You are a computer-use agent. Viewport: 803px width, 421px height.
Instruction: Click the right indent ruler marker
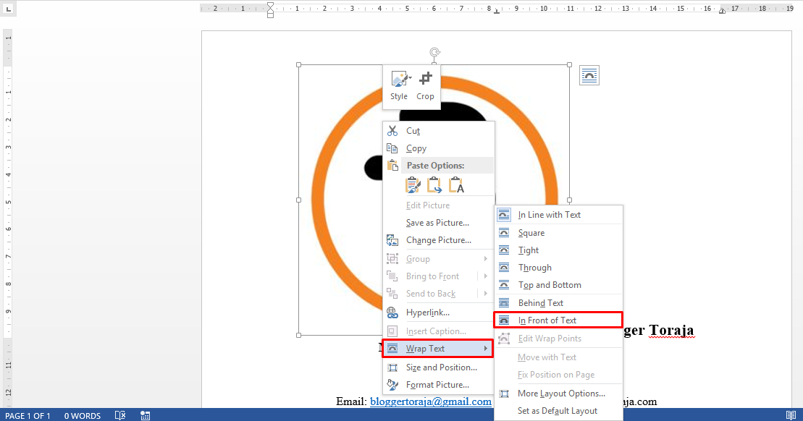[722, 11]
